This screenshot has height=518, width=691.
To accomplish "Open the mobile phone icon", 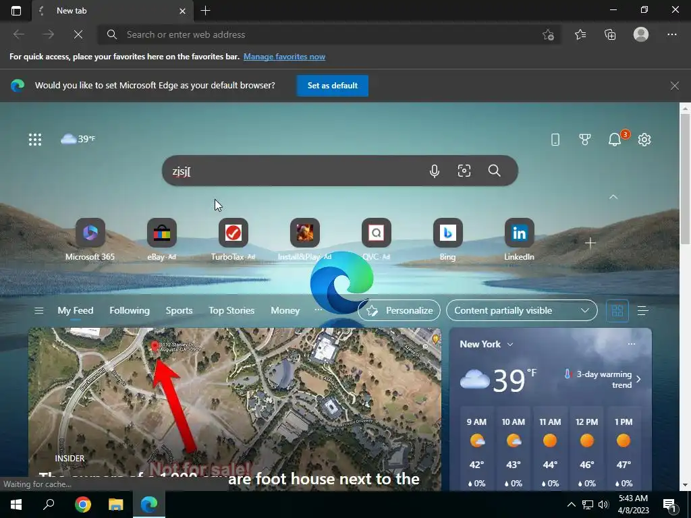I will [x=555, y=140].
